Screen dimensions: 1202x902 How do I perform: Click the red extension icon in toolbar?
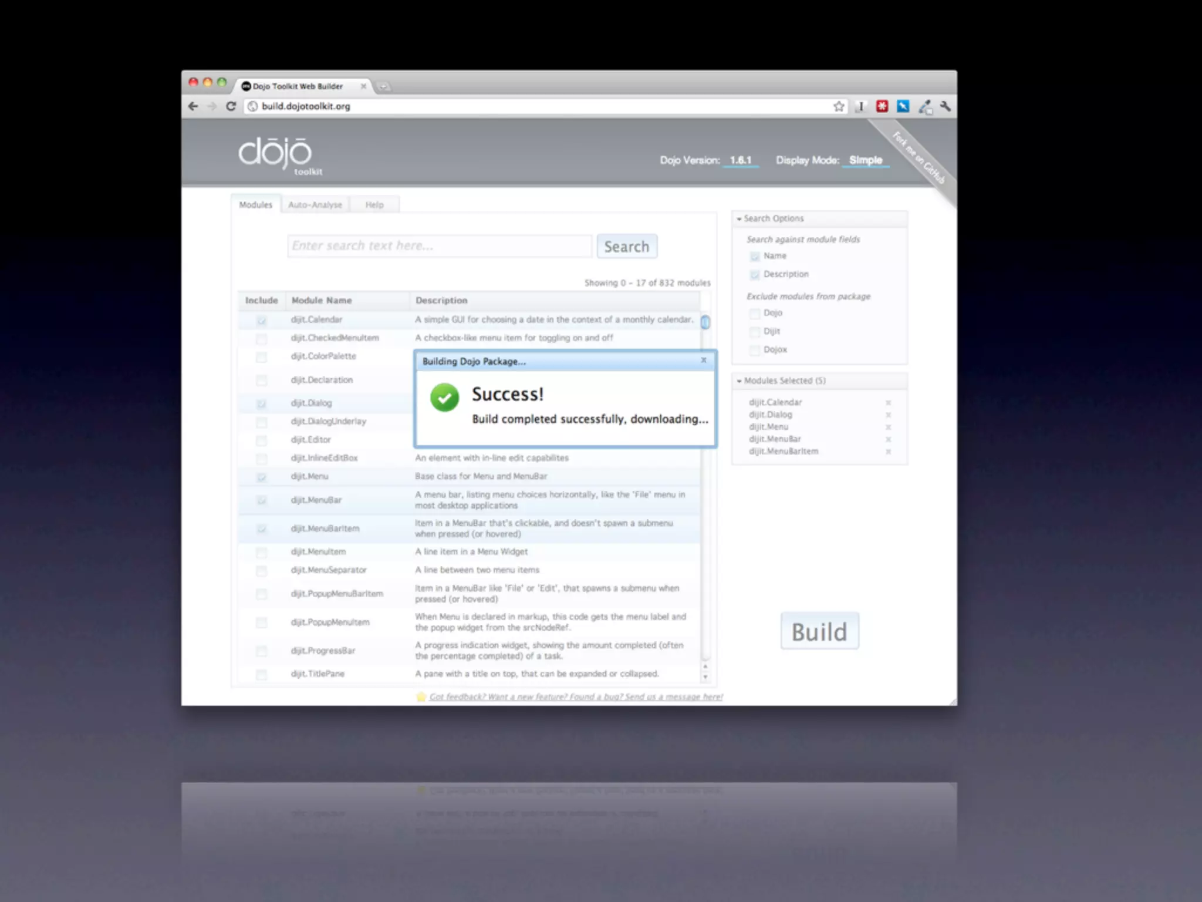pyautogui.click(x=882, y=106)
